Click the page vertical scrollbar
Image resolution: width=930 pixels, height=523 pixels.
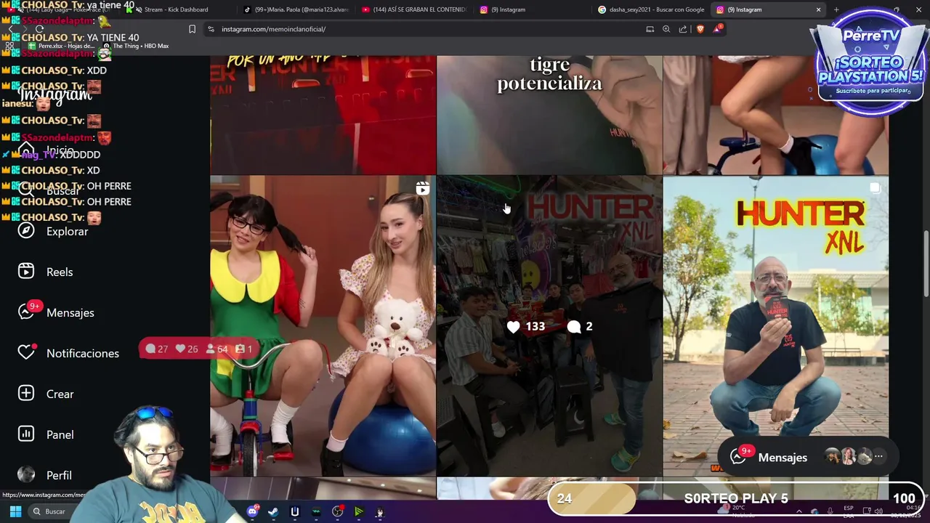point(926,263)
